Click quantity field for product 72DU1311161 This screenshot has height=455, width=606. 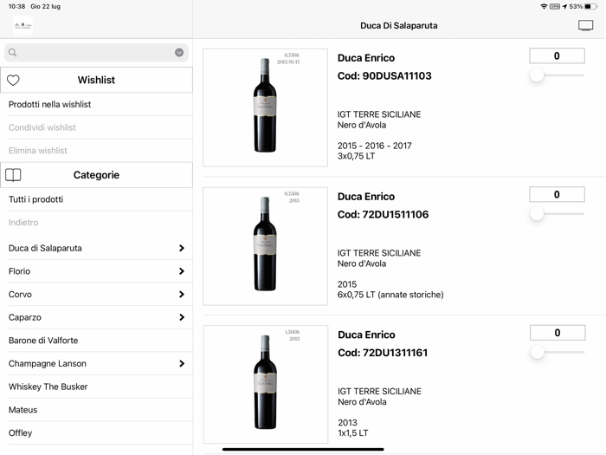coord(557,333)
